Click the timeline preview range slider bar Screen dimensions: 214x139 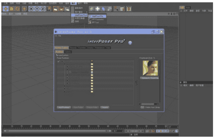tap(57, 131)
